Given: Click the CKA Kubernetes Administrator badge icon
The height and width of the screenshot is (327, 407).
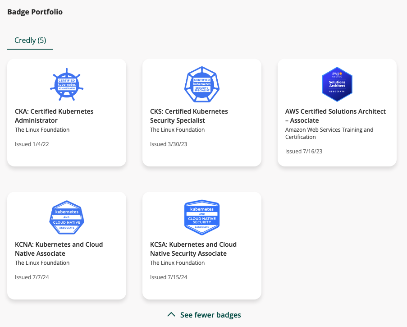Looking at the screenshot, I should click(x=67, y=84).
